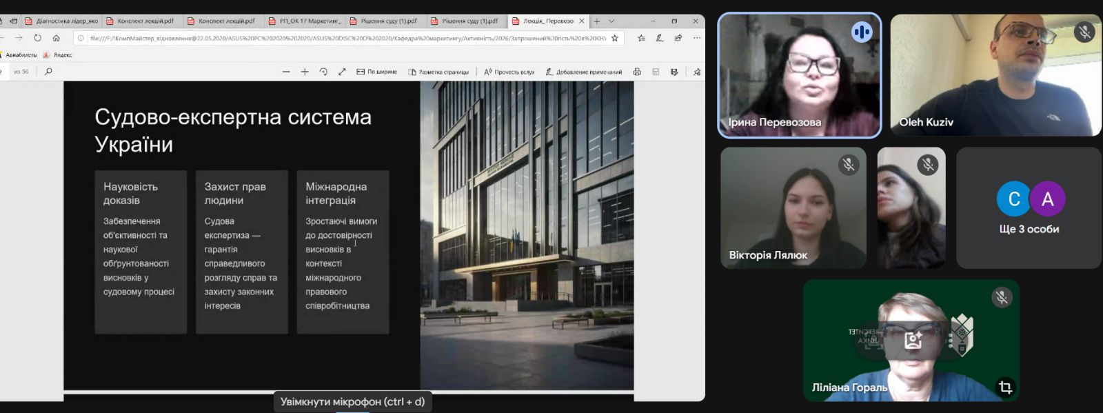Screen dimensions: 1103x413
Task: Open browser settings three-dots menu
Action: [x=697, y=39]
